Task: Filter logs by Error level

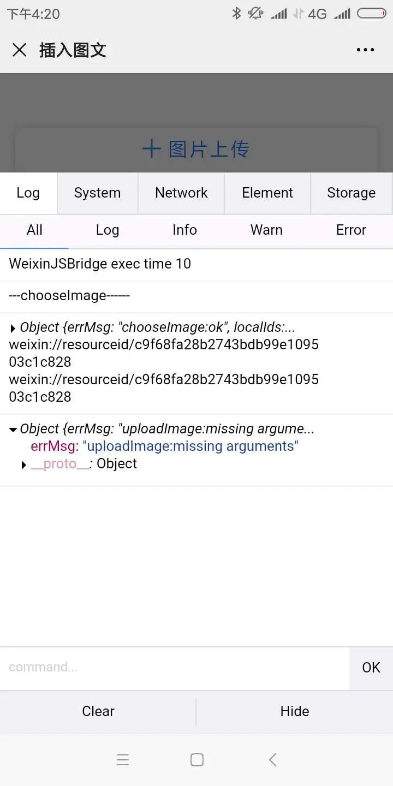Action: tap(351, 230)
